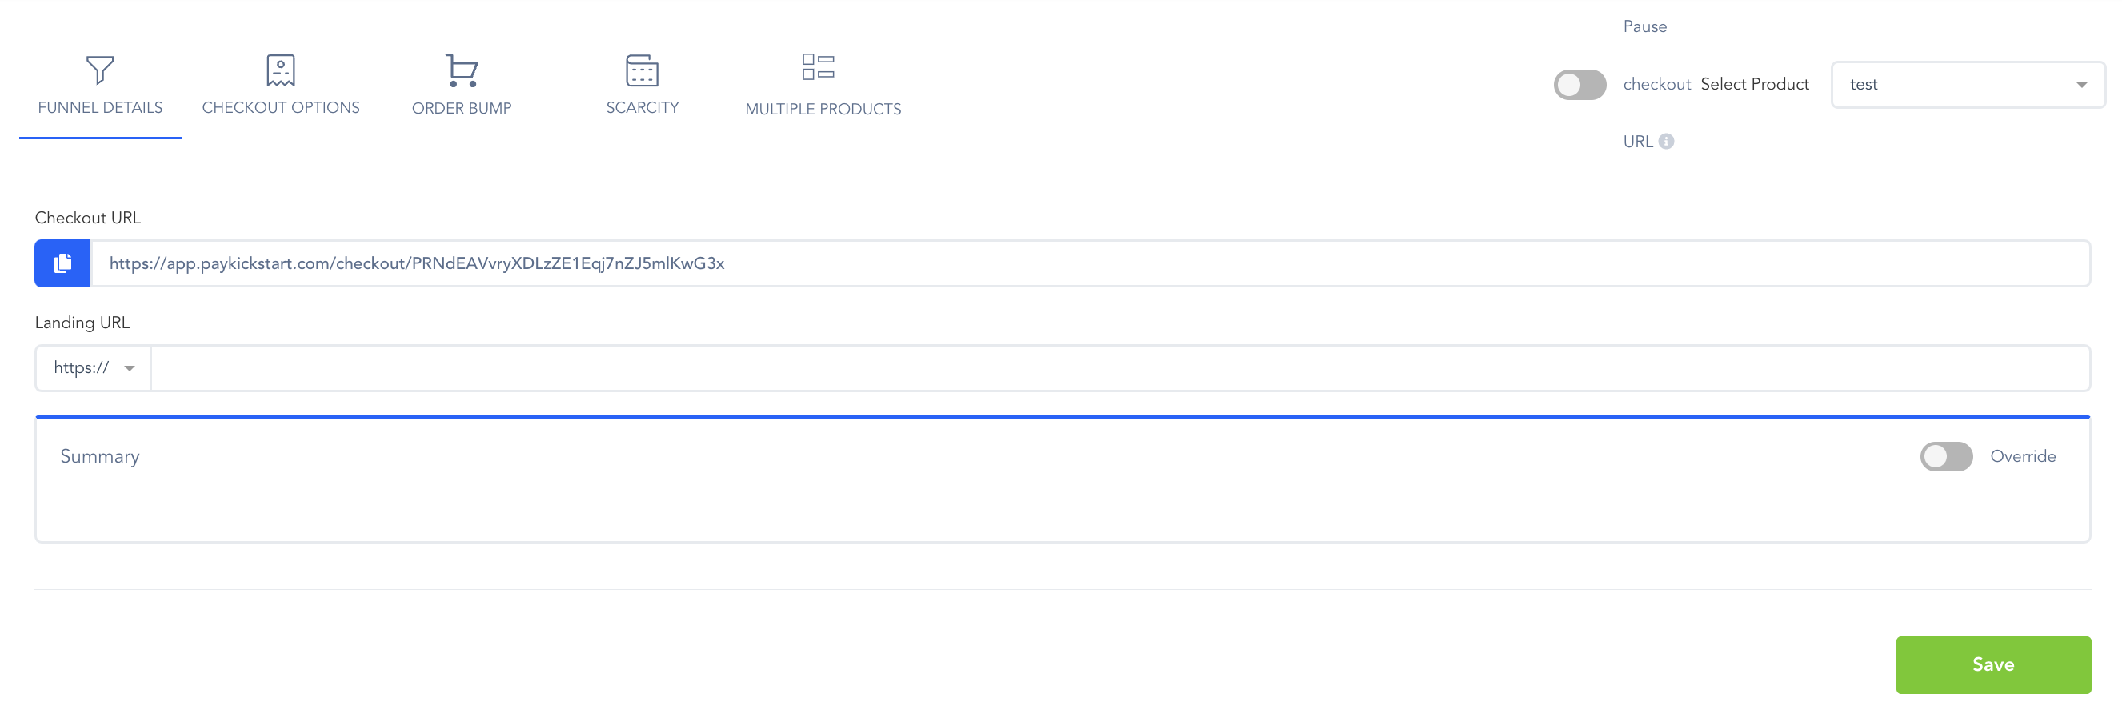2122x706 pixels.
Task: Click the Checkout URL text field
Action: [x=1089, y=263]
